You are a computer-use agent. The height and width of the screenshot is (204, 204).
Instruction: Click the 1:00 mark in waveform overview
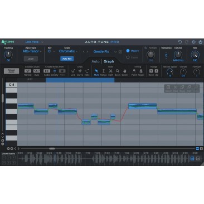click(x=78, y=153)
